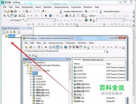Screen dimensions: 136x104
Task: Switch to the Preview tab in ArcCatalog
Action: coord(86,60)
